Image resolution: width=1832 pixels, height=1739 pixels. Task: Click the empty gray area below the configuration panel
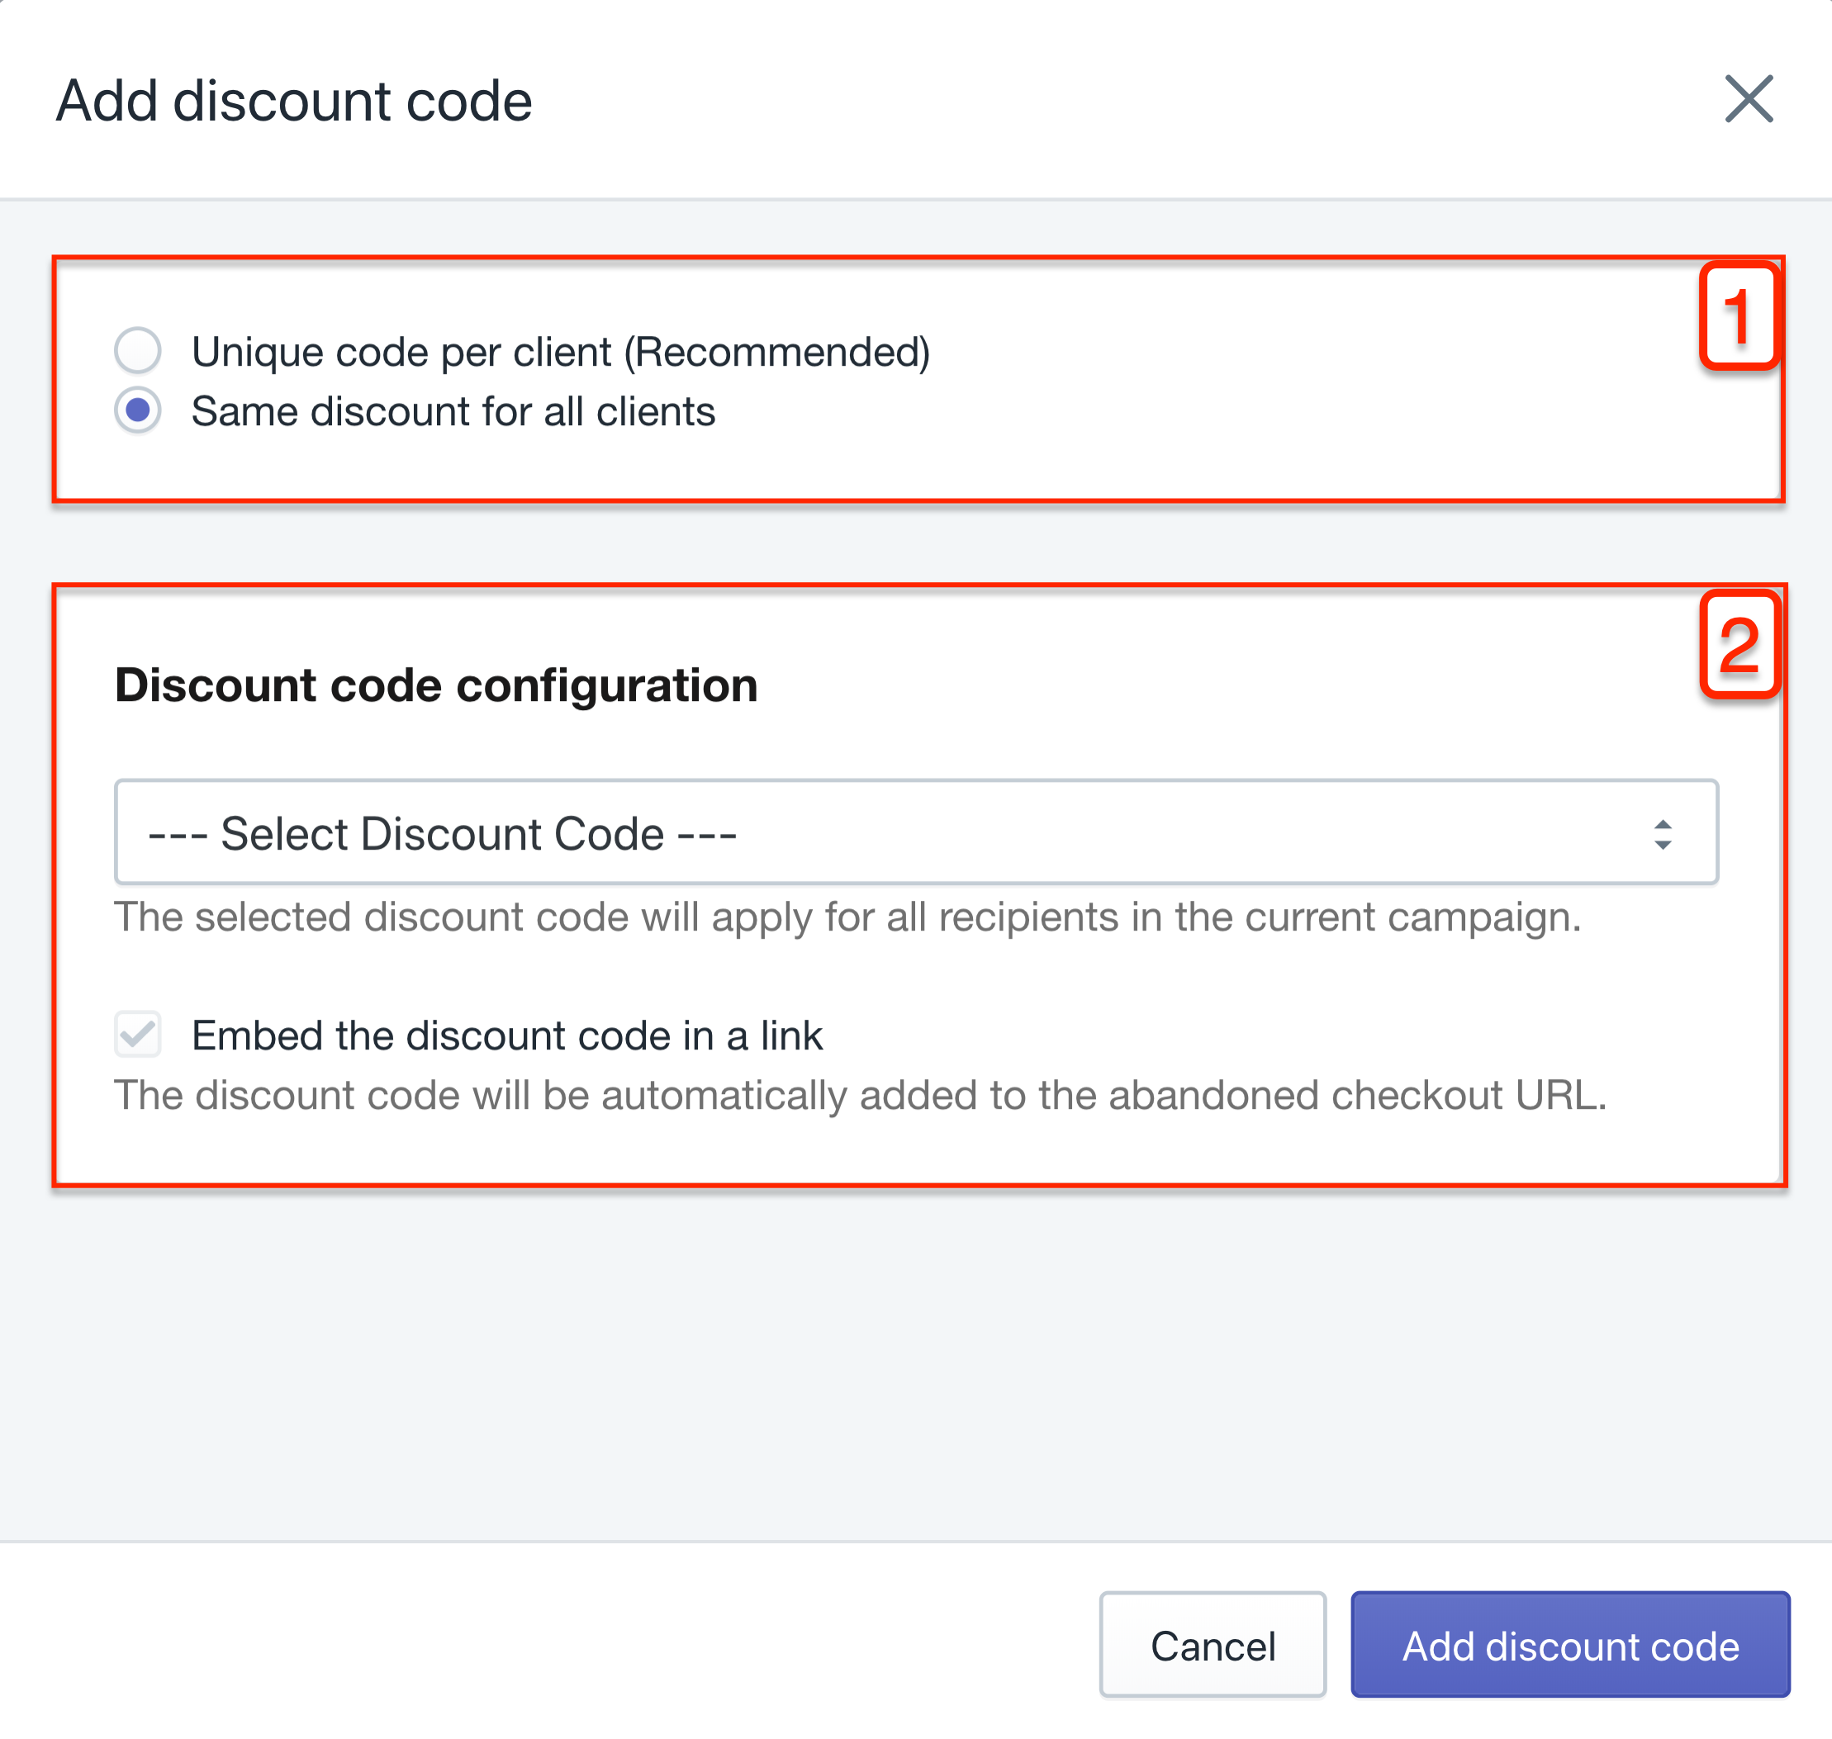click(916, 1362)
